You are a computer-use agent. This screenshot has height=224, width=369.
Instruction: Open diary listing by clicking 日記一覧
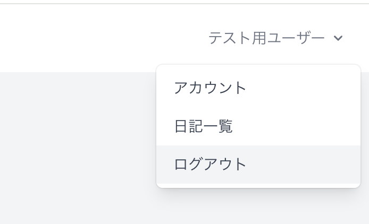point(204,126)
